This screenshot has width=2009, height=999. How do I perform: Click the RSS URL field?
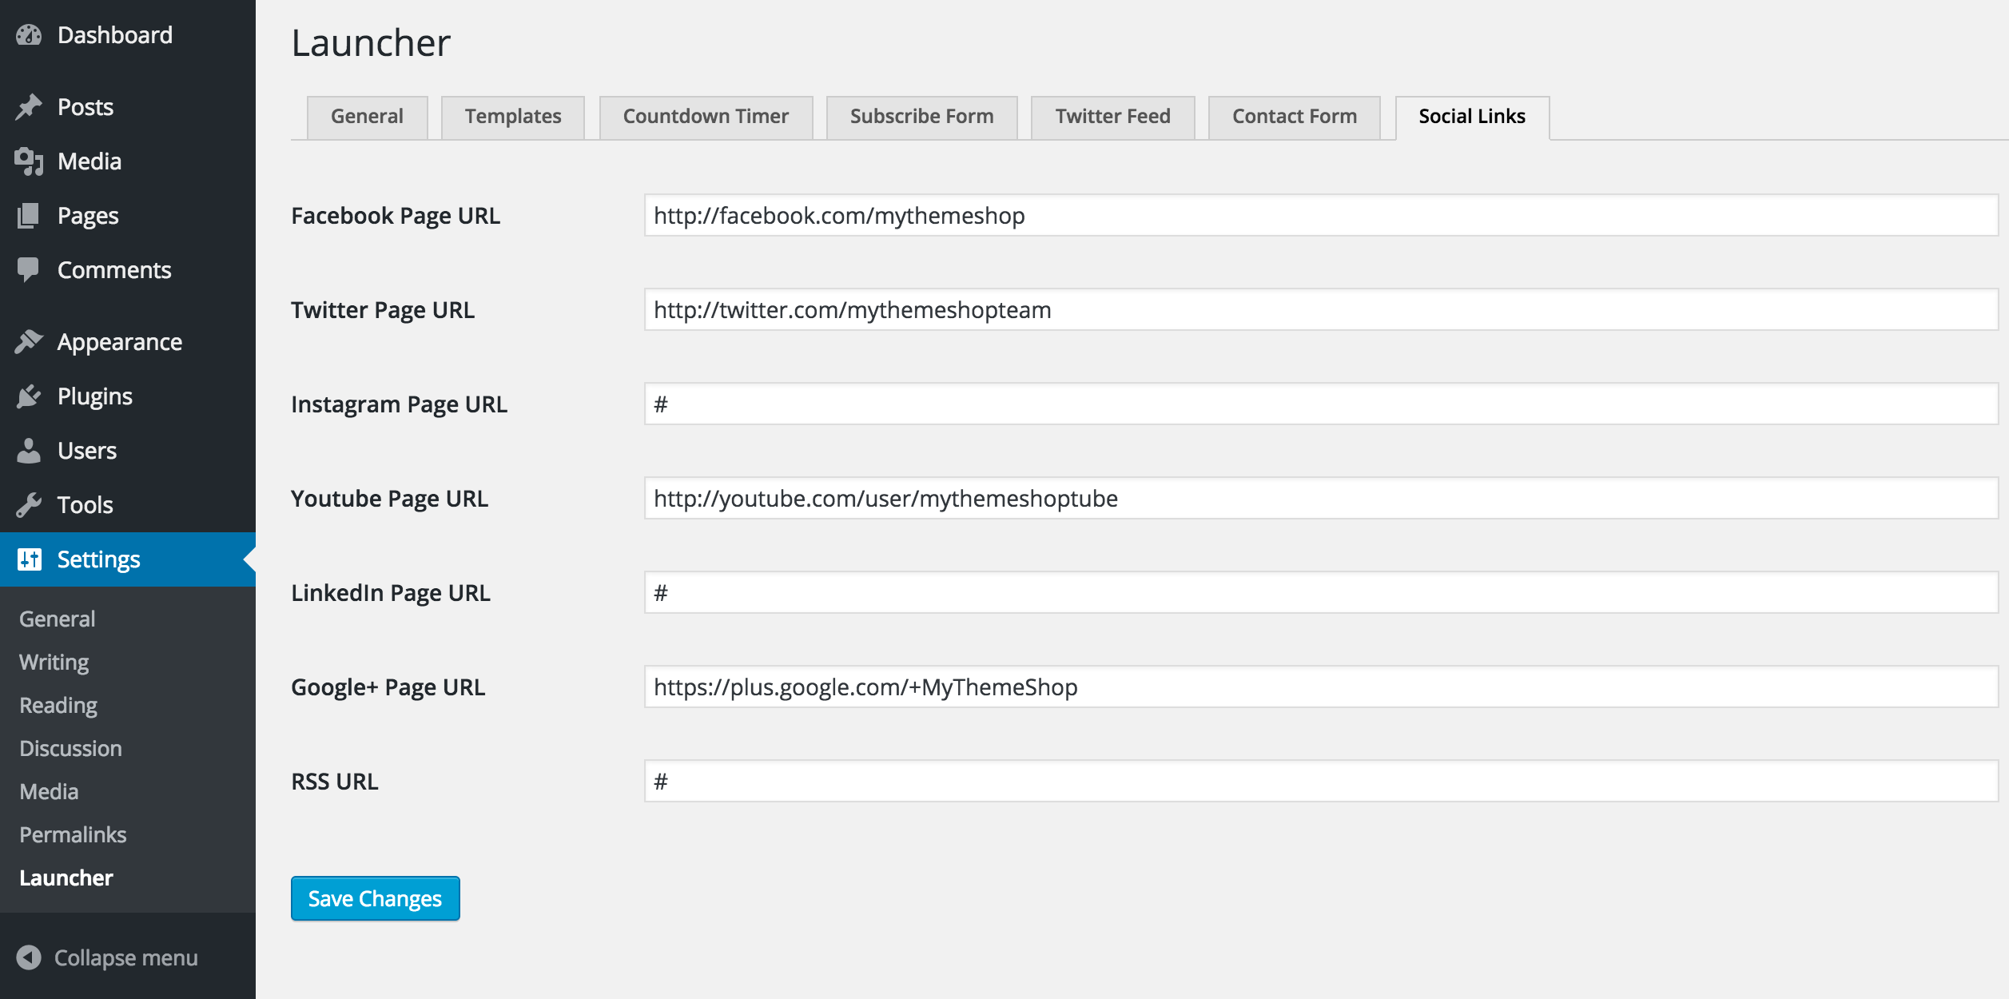pos(1321,781)
